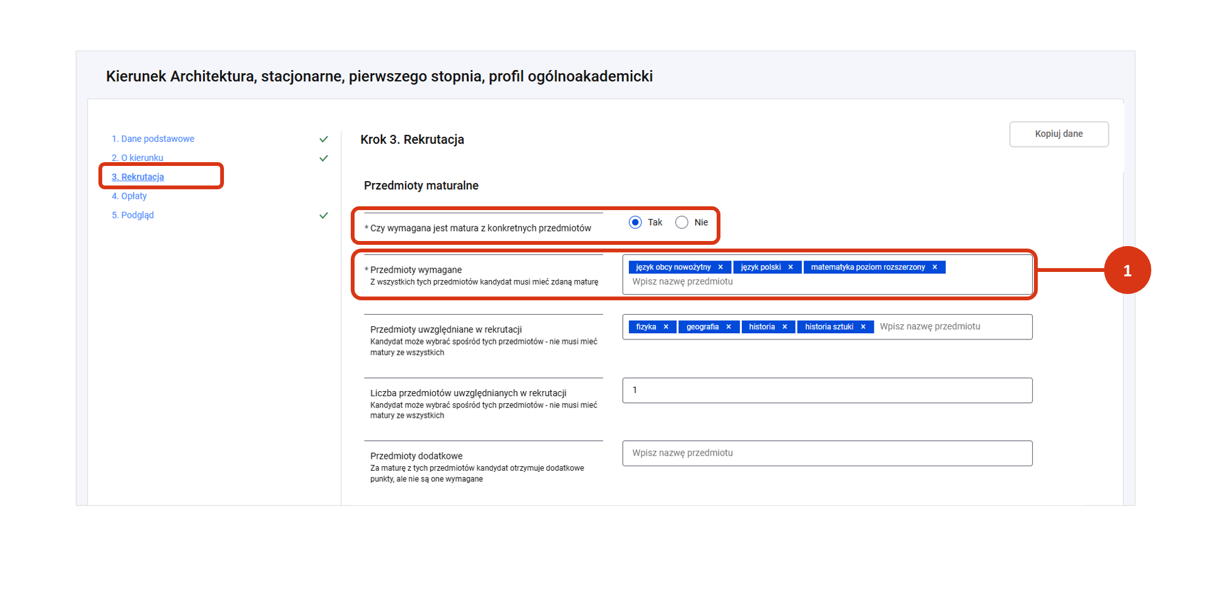This screenshot has height=600, width=1210.
Task: Navigate to step '4. Opłaty'
Action: pyautogui.click(x=129, y=196)
